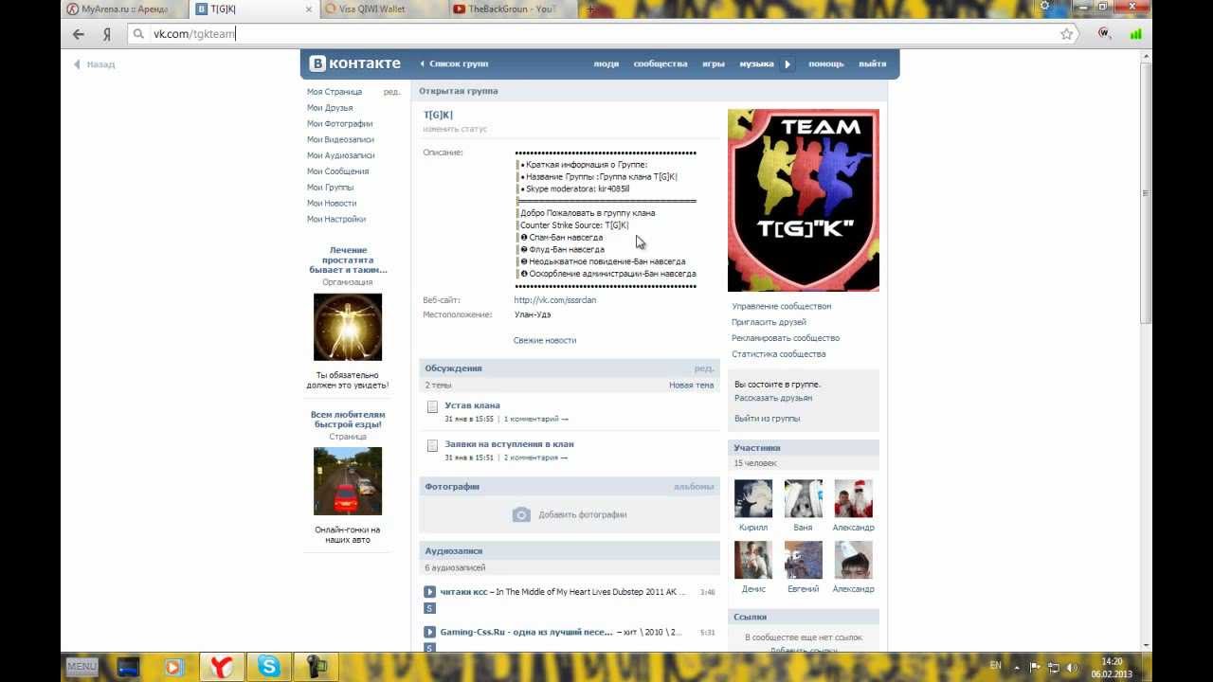The width and height of the screenshot is (1213, 682).
Task: Open Кирилл's member avatar
Action: pyautogui.click(x=753, y=498)
